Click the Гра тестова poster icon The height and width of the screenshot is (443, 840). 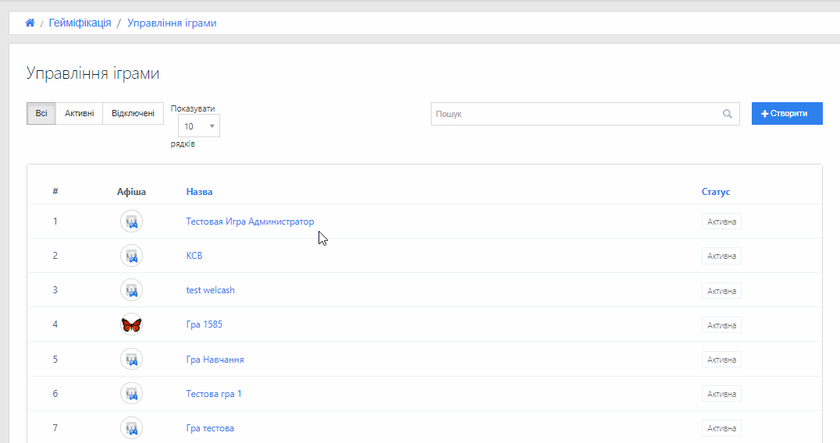(131, 428)
